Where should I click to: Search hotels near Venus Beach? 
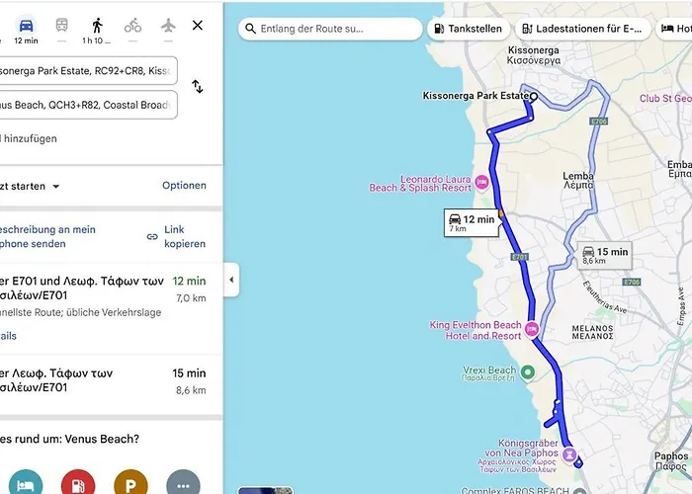(26, 482)
